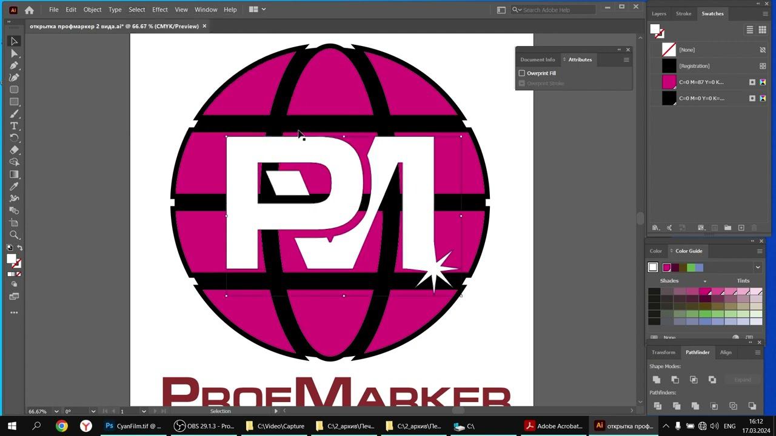
Task: Open the rotation angle dropdown in status bar
Action: pos(93,411)
